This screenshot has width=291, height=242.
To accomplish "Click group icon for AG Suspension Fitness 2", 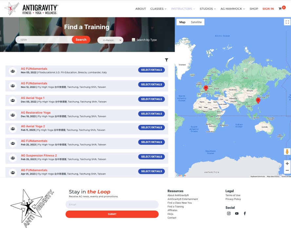I will (x=13, y=158).
